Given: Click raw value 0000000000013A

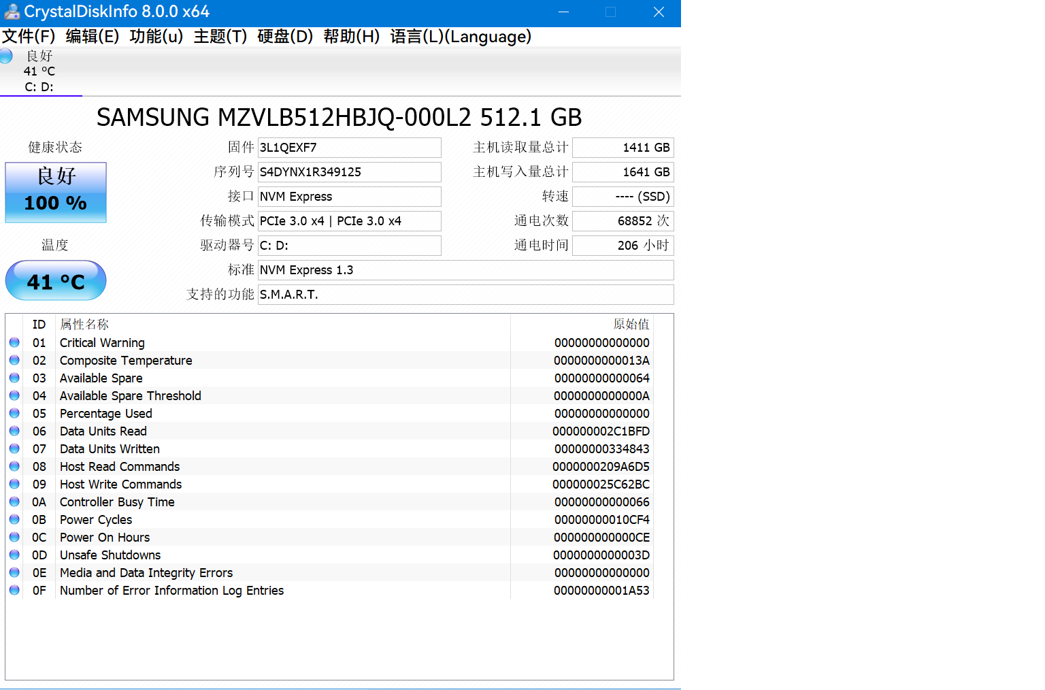Looking at the screenshot, I should [601, 361].
